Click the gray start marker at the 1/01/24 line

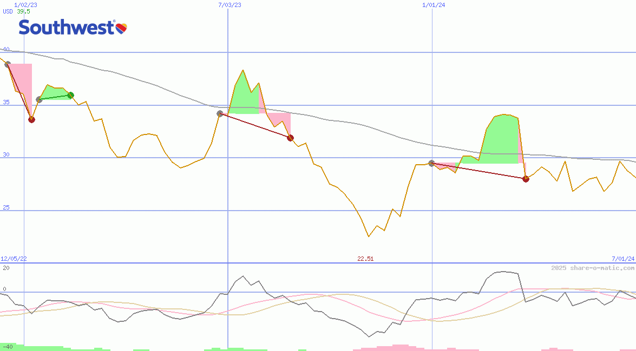[x=431, y=163]
